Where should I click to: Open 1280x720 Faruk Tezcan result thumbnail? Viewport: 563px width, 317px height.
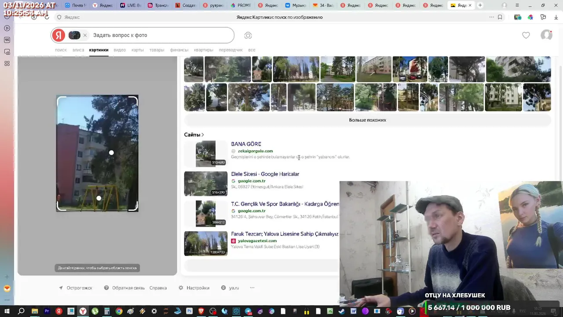205,243
